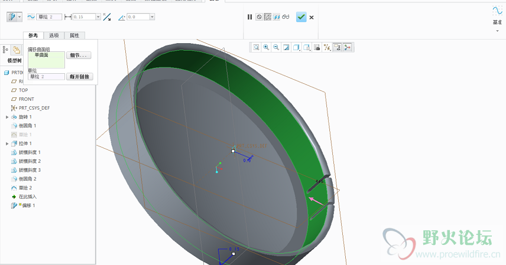Click the 基准 datum wave icon
The image size is (506, 265).
[x=497, y=10]
